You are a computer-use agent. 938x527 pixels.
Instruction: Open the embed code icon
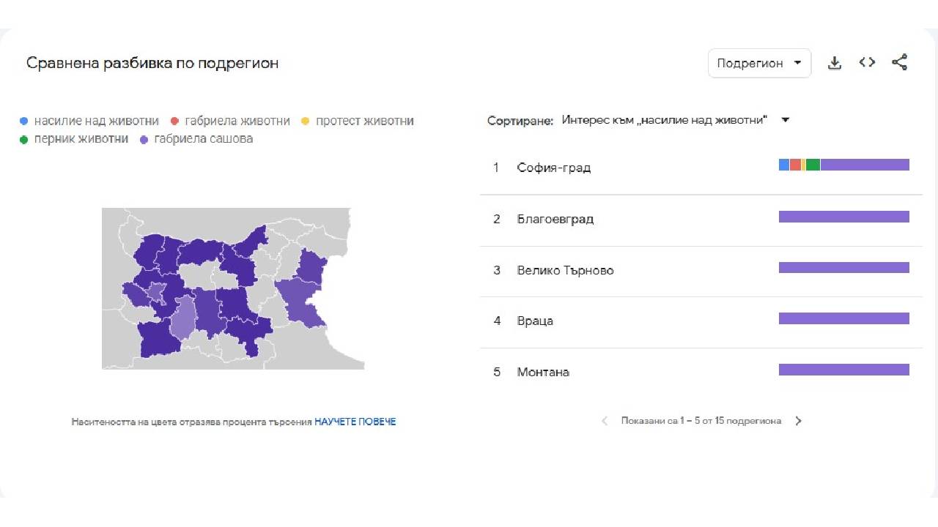tap(867, 62)
